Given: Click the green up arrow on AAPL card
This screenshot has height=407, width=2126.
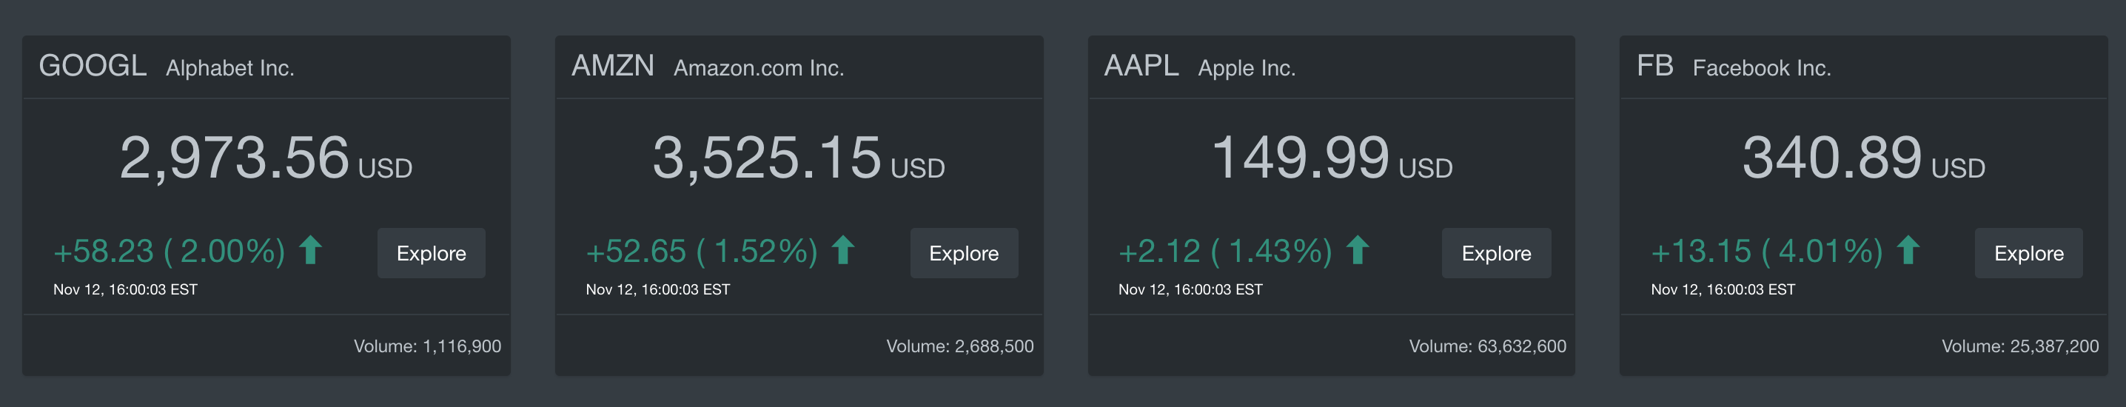Looking at the screenshot, I should [1358, 250].
